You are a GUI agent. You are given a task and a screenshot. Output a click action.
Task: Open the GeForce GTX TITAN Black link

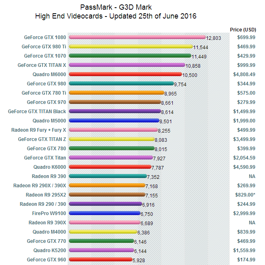(37, 112)
